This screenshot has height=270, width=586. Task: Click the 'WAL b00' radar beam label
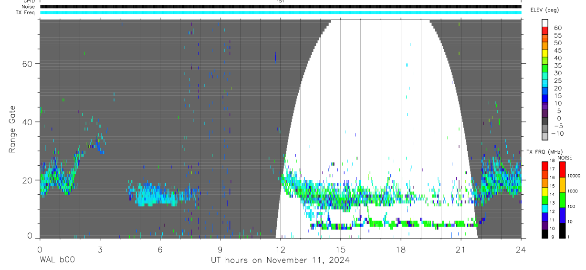pos(57,260)
